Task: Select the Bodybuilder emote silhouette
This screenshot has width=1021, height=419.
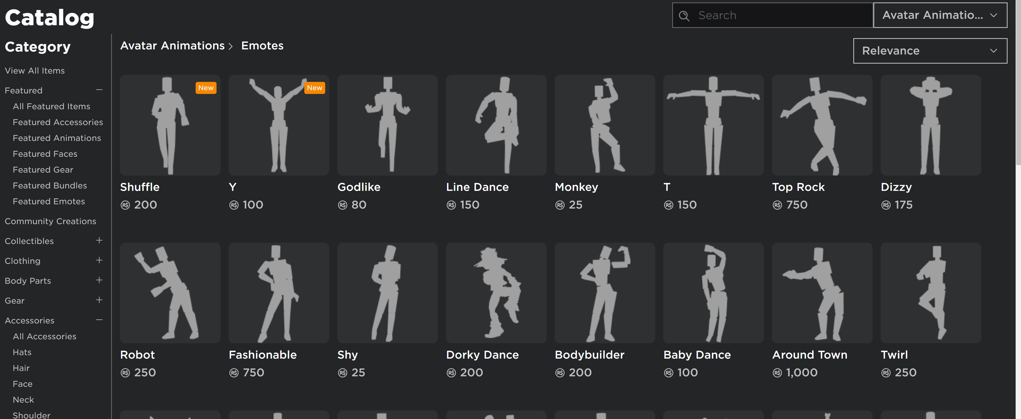Action: (605, 293)
